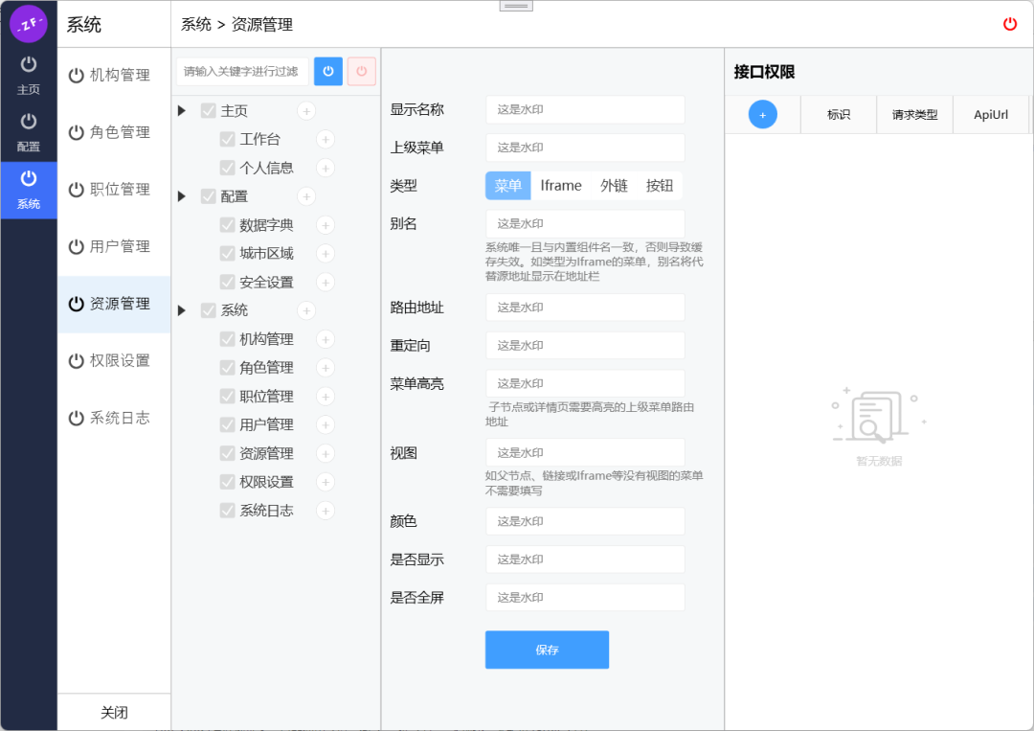The image size is (1034, 731).
Task: Click the plus icon next to tree 机构管理
Action: pos(326,339)
